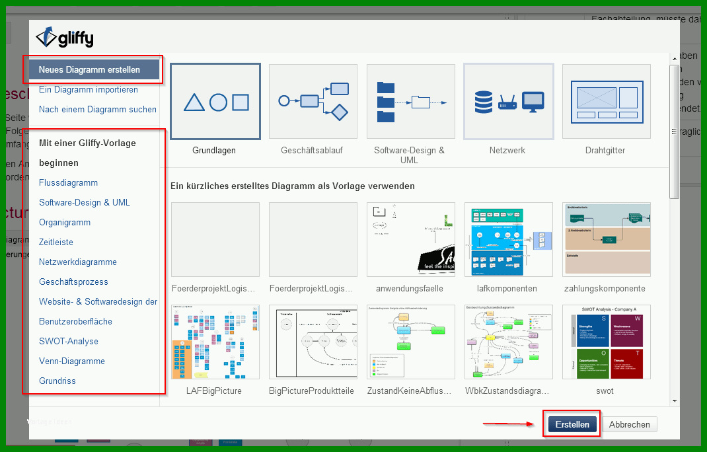This screenshot has width=707, height=452.
Task: Open Flussdiagramm templates
Action: point(68,182)
